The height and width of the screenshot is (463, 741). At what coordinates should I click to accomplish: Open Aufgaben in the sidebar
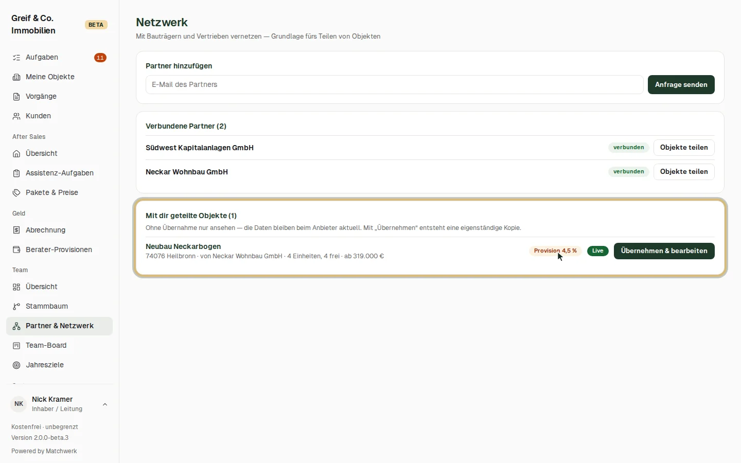click(x=59, y=58)
